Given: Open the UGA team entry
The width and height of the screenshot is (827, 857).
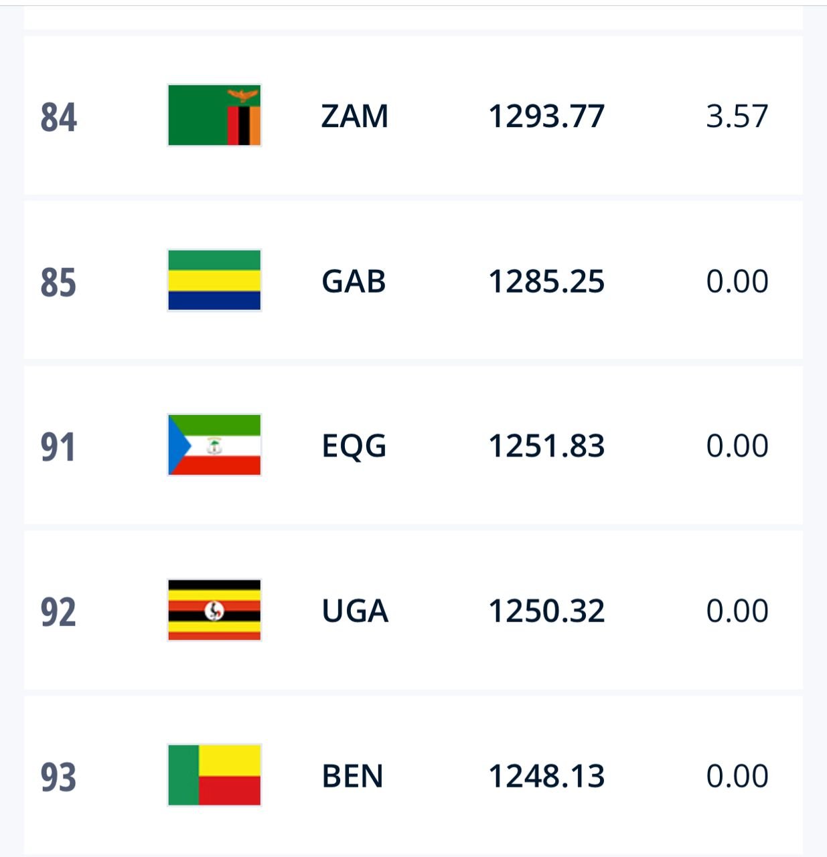Looking at the screenshot, I should point(355,611).
